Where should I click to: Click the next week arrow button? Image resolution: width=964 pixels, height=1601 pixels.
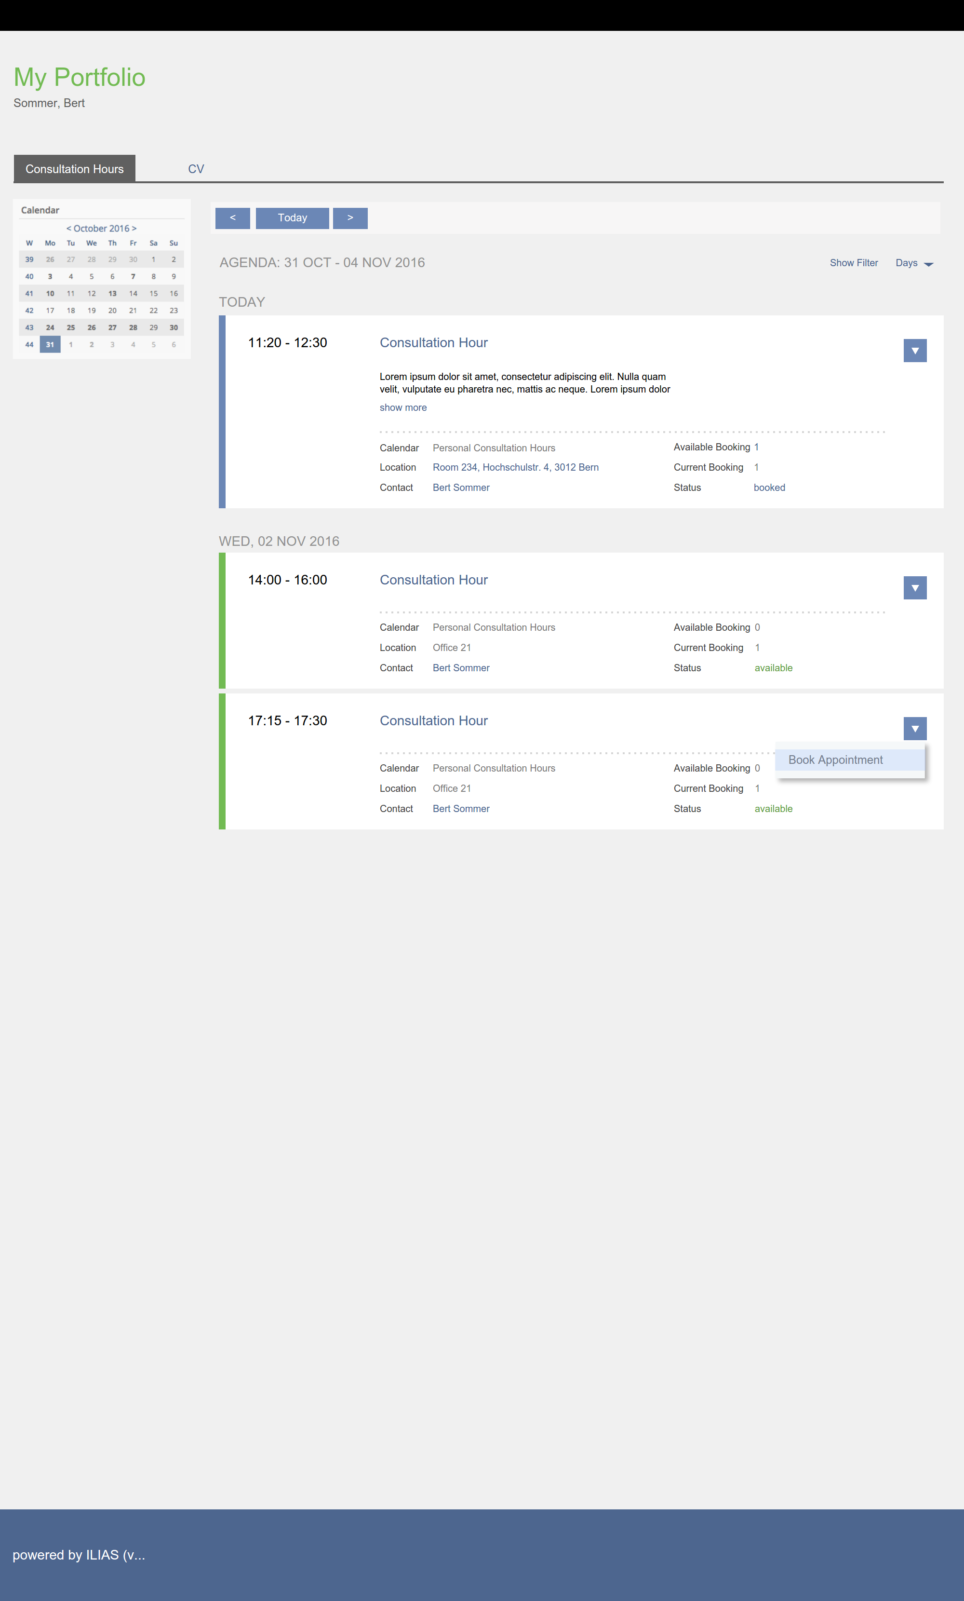tap(350, 218)
